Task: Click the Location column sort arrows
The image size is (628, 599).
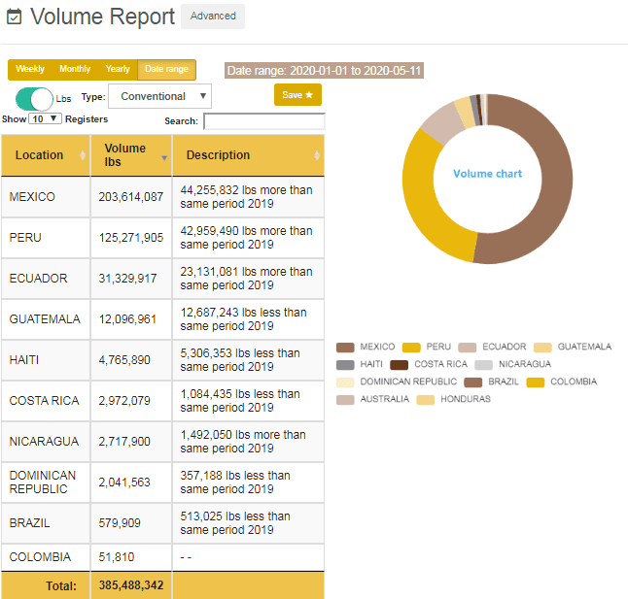Action: (x=83, y=155)
